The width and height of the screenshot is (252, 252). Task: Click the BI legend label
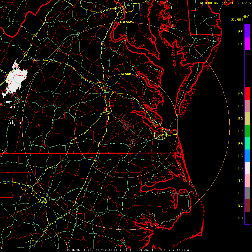[x=240, y=206]
